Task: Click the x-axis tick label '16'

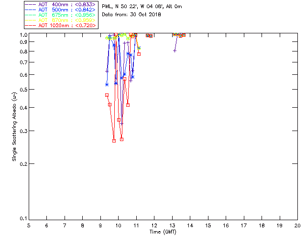Action: coord(226,226)
